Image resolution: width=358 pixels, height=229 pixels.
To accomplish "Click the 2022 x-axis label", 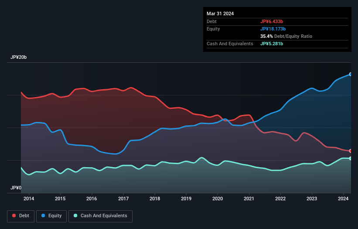I will point(280,199).
